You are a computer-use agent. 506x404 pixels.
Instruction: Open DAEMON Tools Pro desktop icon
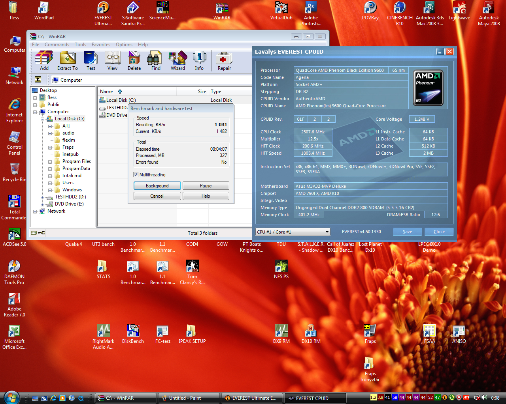pos(14,272)
